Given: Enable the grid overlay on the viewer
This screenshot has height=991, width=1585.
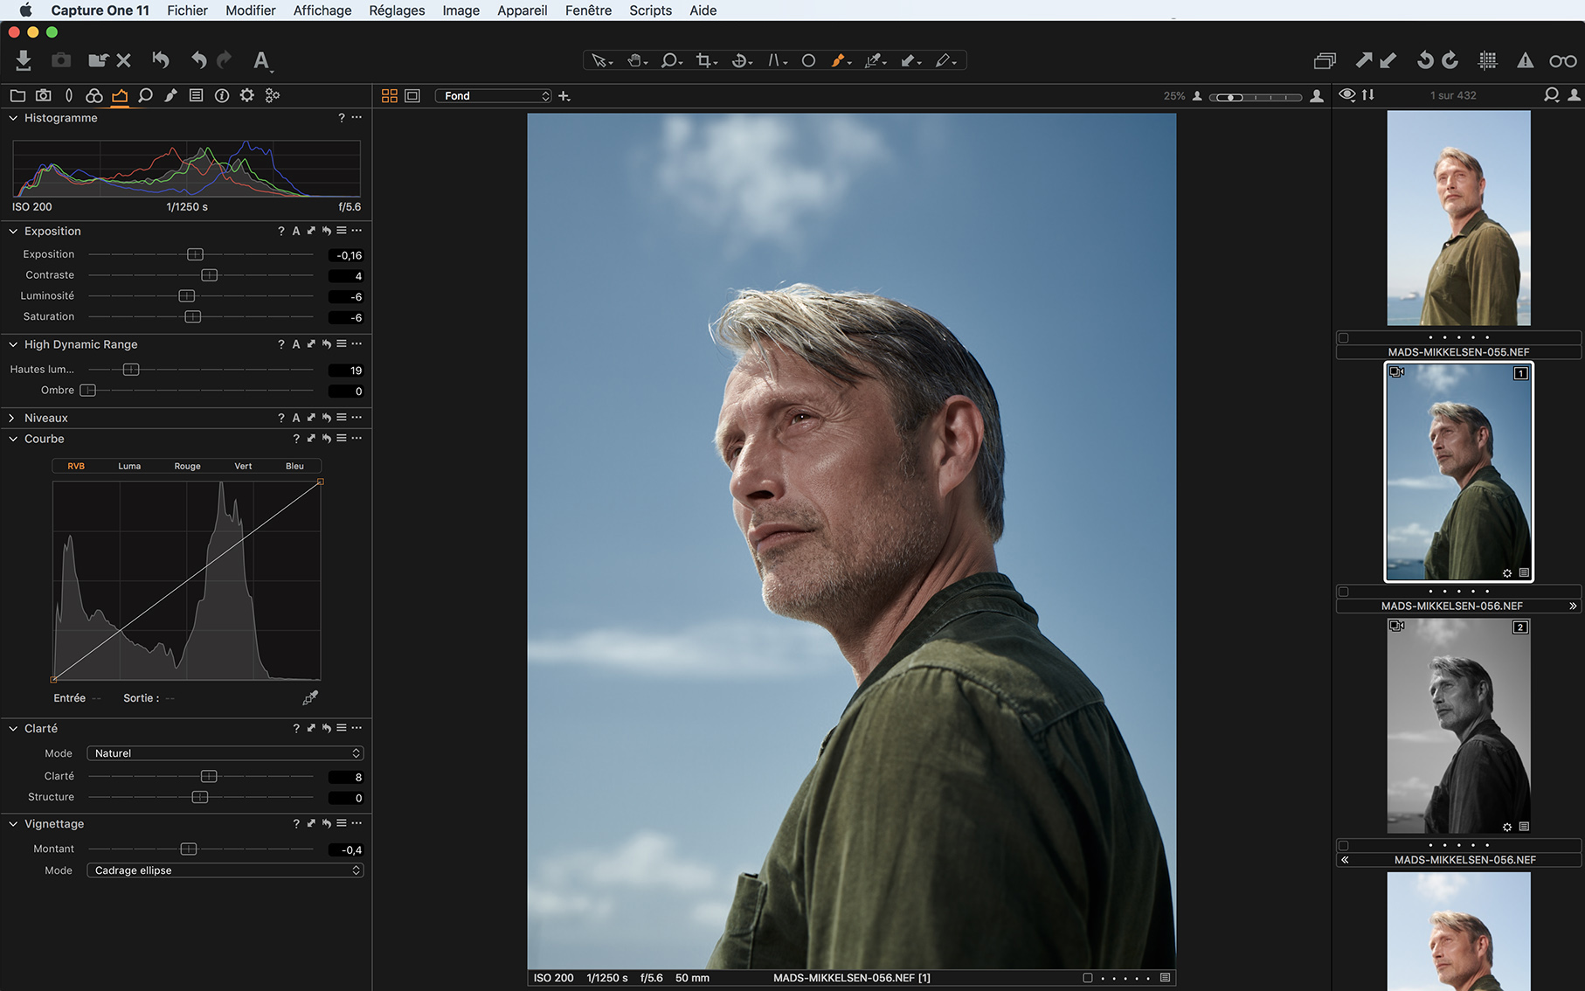Looking at the screenshot, I should pyautogui.click(x=1487, y=60).
